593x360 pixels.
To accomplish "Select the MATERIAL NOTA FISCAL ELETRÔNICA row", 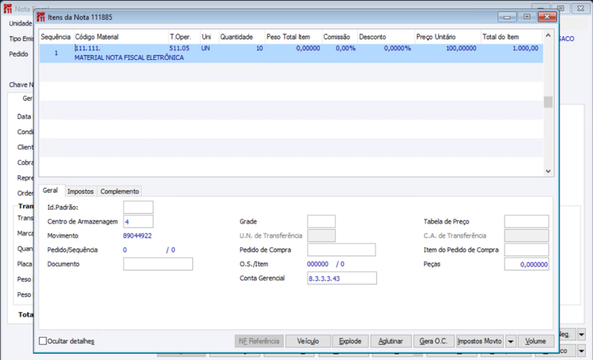I will click(x=292, y=53).
